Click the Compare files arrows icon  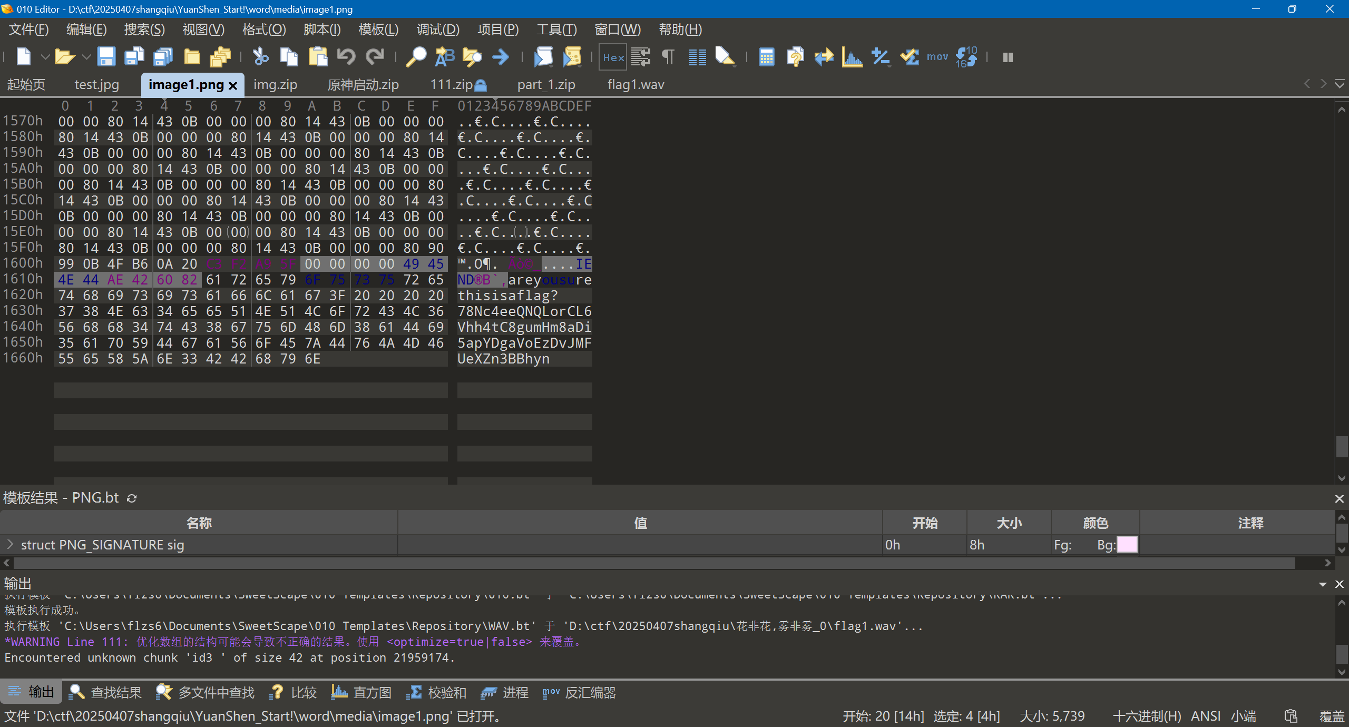(x=823, y=57)
